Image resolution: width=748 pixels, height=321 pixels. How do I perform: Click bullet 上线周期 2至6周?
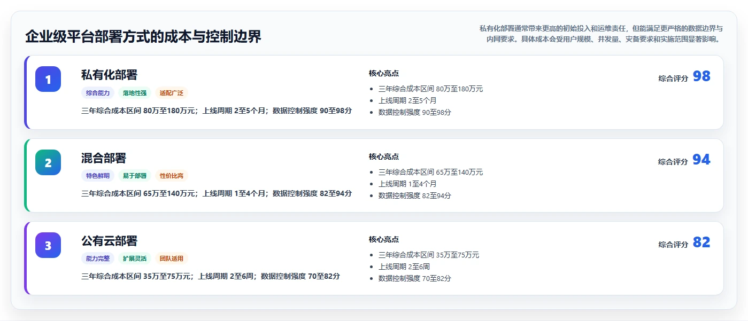point(404,267)
